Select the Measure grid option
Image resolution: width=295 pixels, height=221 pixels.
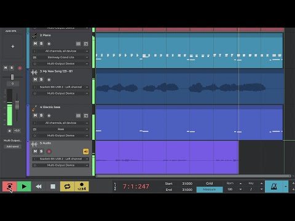(210, 190)
